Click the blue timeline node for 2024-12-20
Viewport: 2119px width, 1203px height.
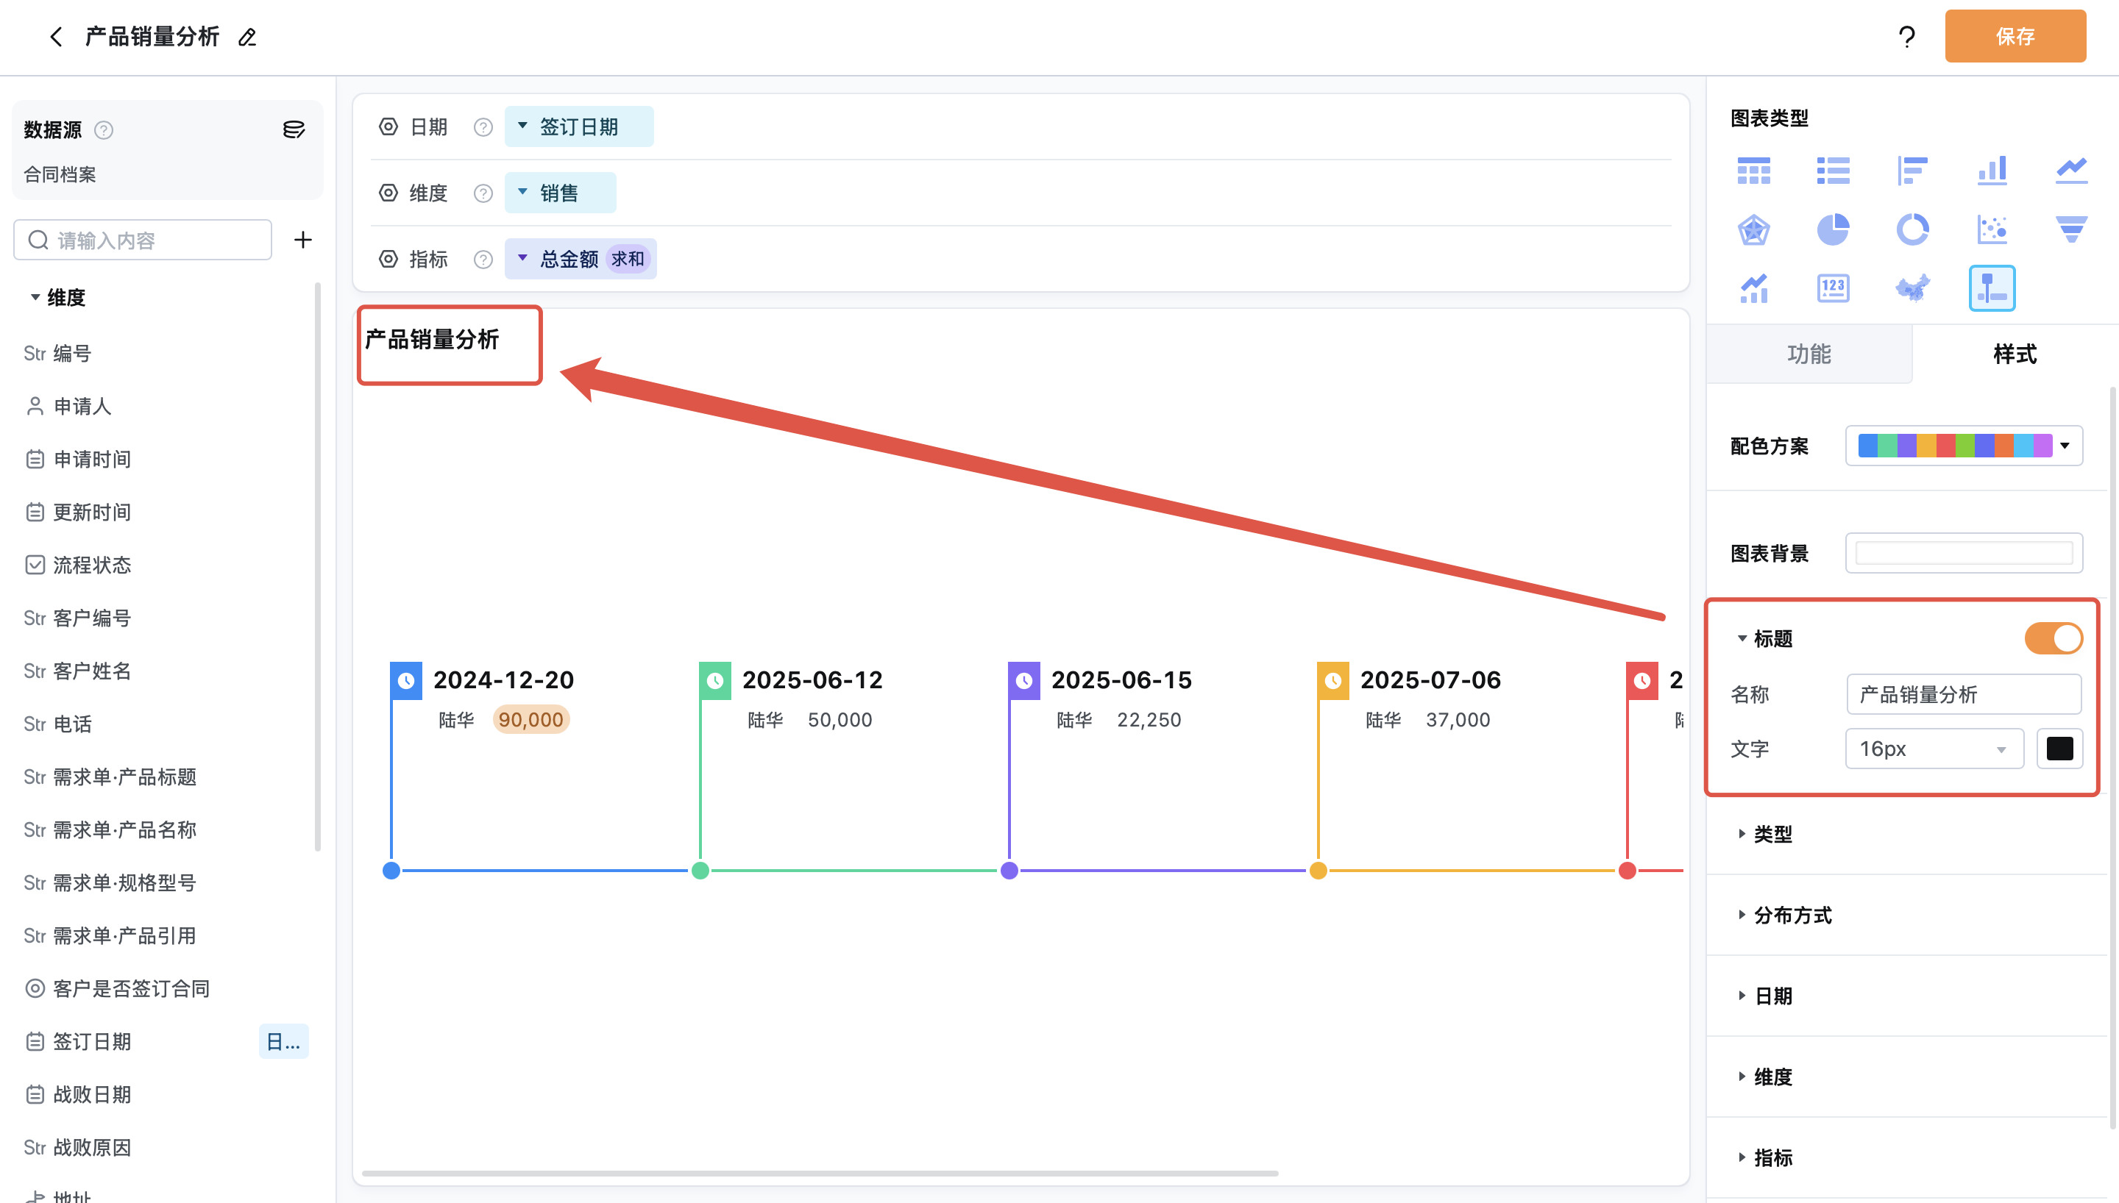[391, 870]
